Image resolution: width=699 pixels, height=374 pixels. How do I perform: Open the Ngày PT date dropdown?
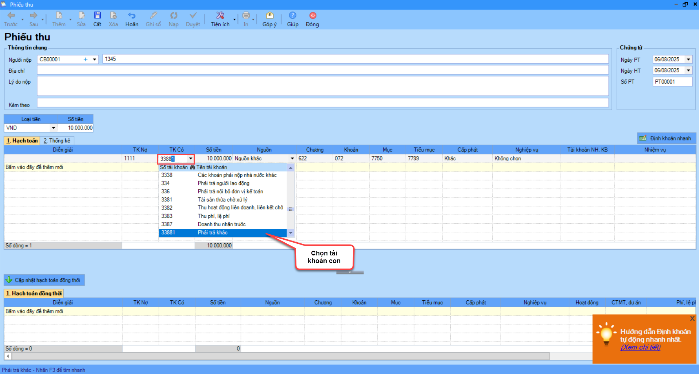point(688,59)
